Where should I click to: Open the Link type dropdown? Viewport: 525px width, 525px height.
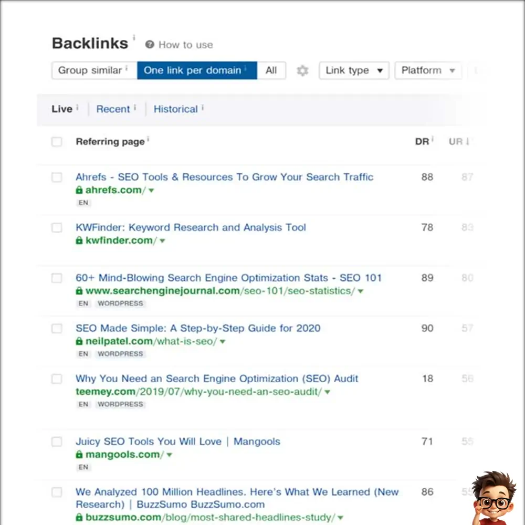[x=354, y=70]
